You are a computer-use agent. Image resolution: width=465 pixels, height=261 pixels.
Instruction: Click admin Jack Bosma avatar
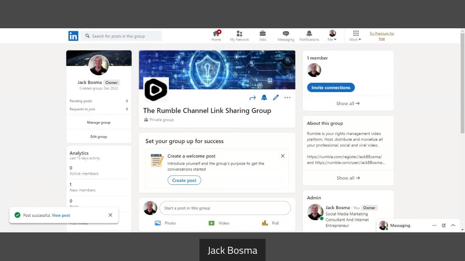point(315,212)
